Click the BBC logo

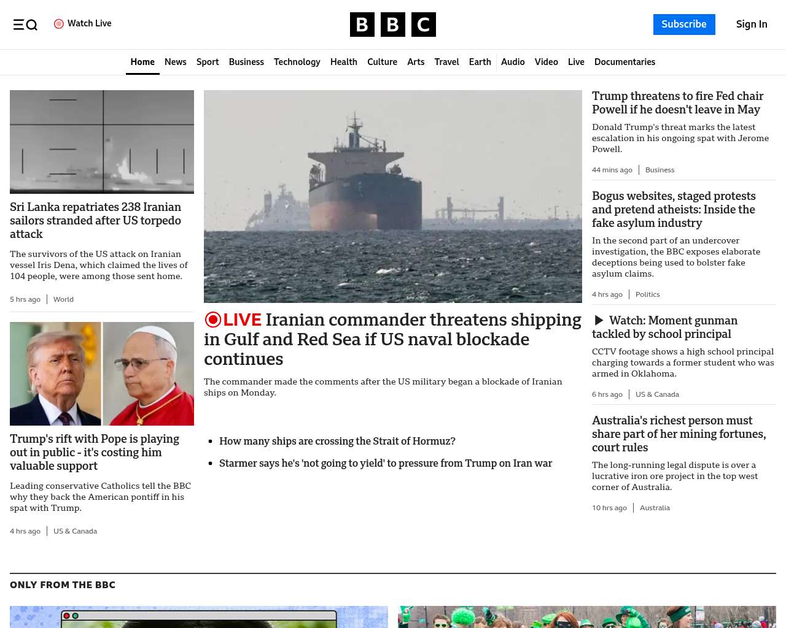coord(392,25)
